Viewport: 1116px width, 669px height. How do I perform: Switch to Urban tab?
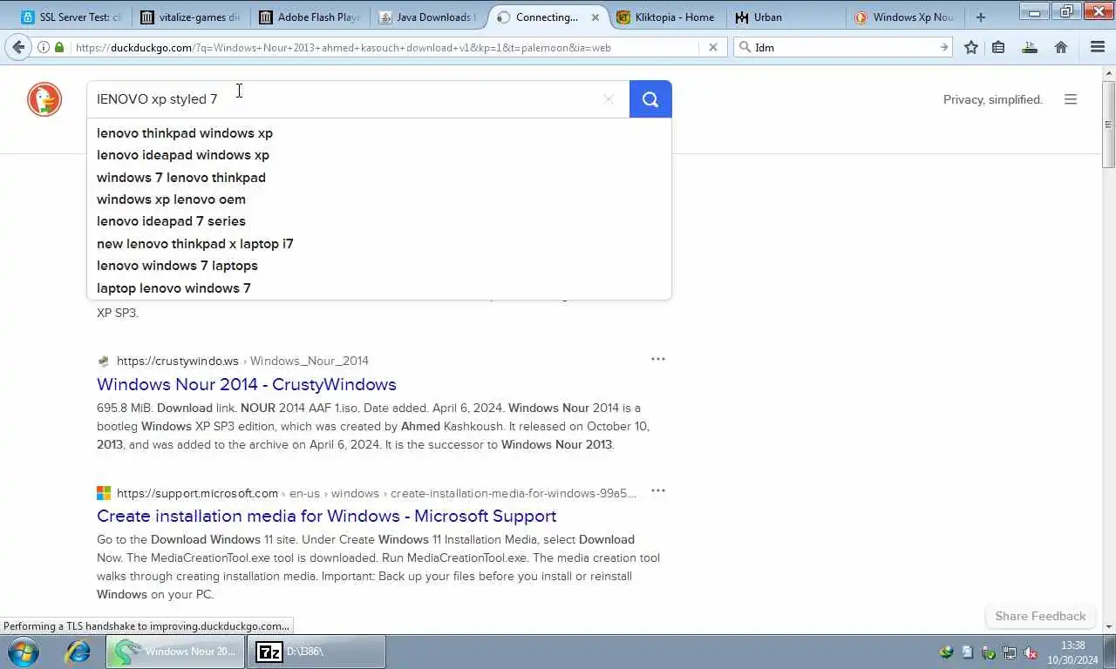pos(785,17)
